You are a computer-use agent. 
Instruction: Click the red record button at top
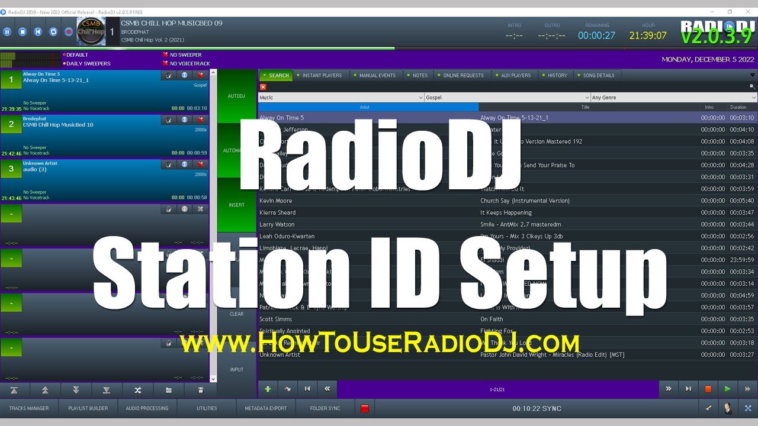click(x=69, y=32)
